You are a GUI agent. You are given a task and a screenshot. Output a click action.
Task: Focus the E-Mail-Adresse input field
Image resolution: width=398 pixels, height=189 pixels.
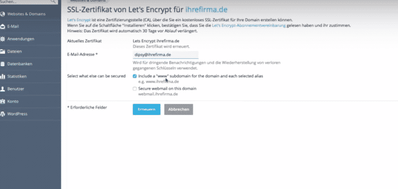(165, 55)
